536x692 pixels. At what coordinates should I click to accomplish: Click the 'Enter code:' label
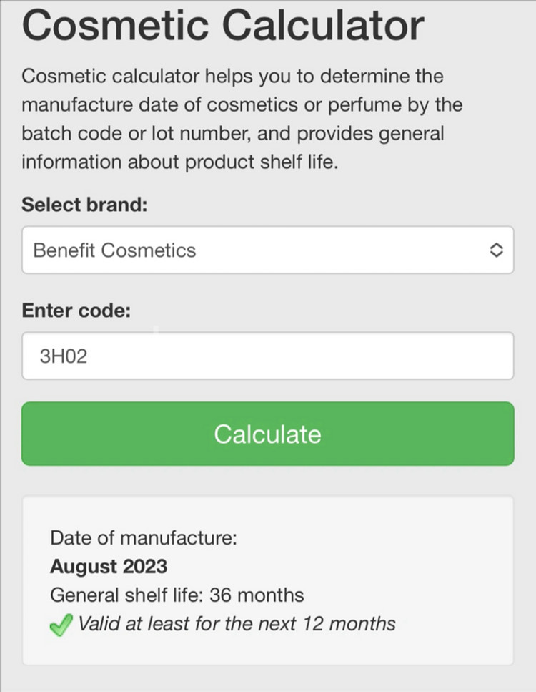point(78,310)
